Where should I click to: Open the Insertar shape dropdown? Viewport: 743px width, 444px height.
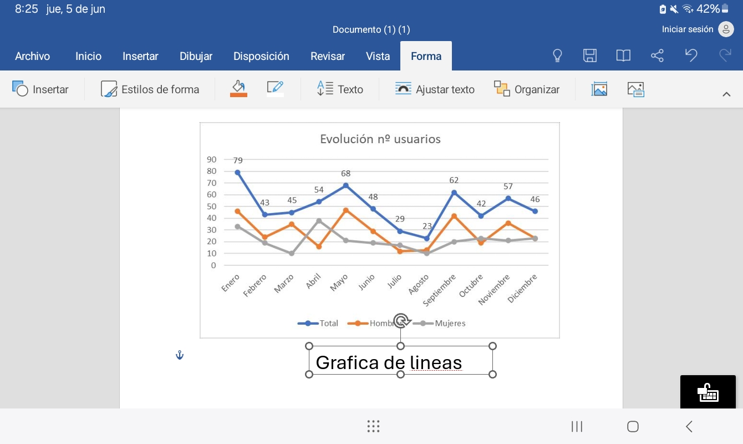tap(40, 89)
